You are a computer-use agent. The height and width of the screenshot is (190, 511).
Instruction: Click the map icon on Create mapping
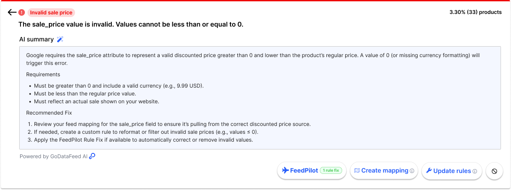(357, 170)
